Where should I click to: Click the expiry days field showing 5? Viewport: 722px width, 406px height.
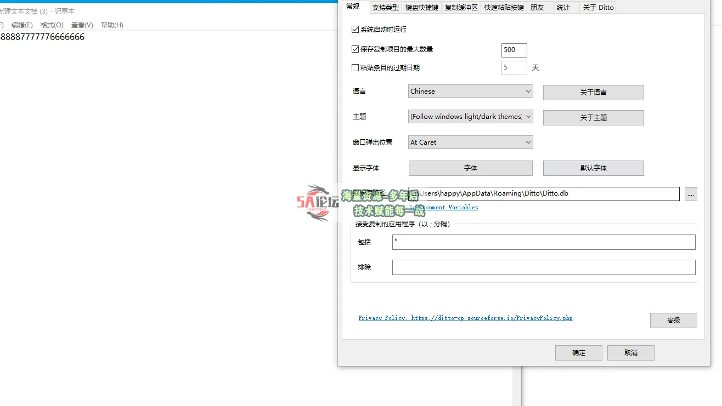[514, 68]
